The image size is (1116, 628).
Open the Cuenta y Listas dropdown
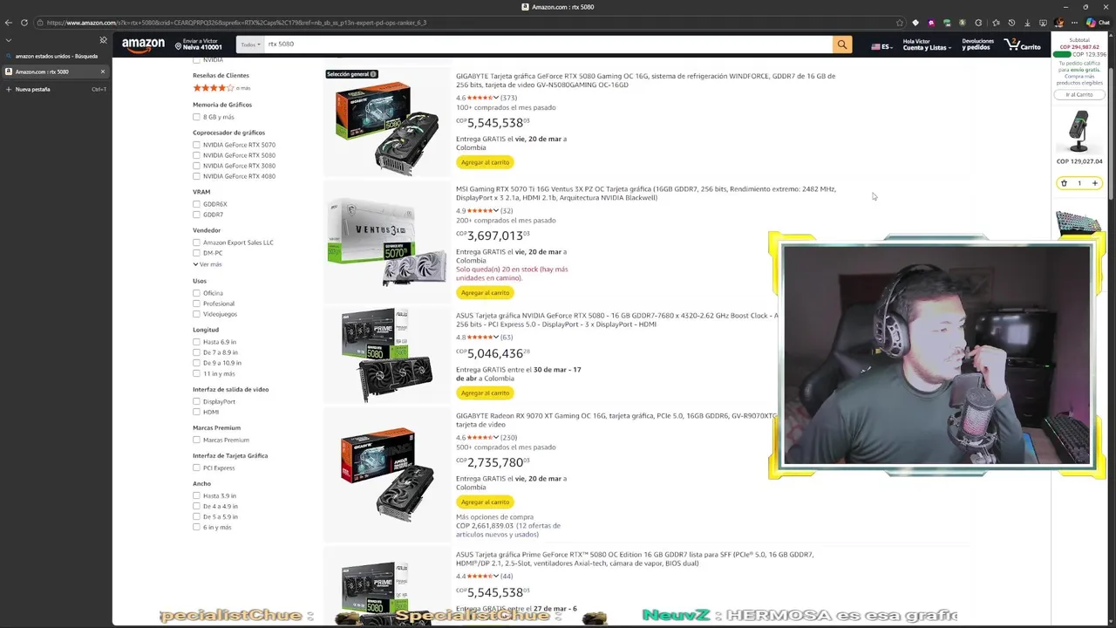point(927,44)
